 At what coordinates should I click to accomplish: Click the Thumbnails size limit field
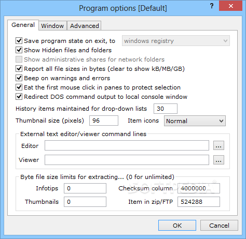click(85, 202)
